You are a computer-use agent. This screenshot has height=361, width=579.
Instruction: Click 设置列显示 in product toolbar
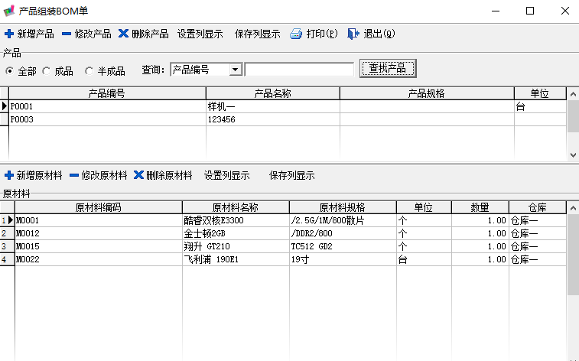[x=200, y=34]
